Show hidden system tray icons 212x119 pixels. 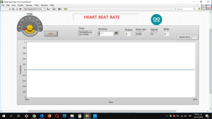tap(167, 116)
